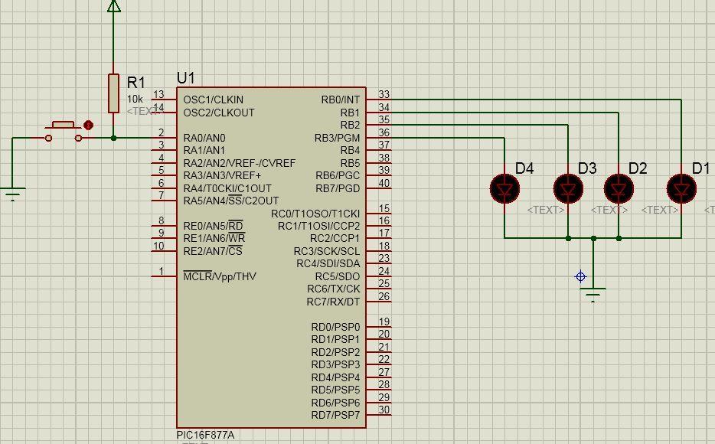Click pin label RB7/PGD
715x444 pixels.
coord(338,188)
